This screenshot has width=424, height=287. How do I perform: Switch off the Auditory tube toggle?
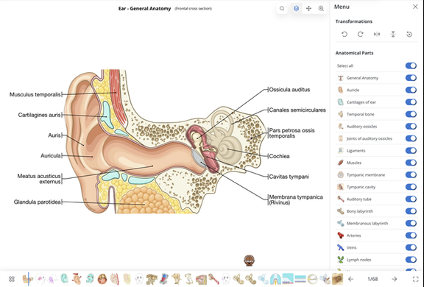[x=411, y=199]
